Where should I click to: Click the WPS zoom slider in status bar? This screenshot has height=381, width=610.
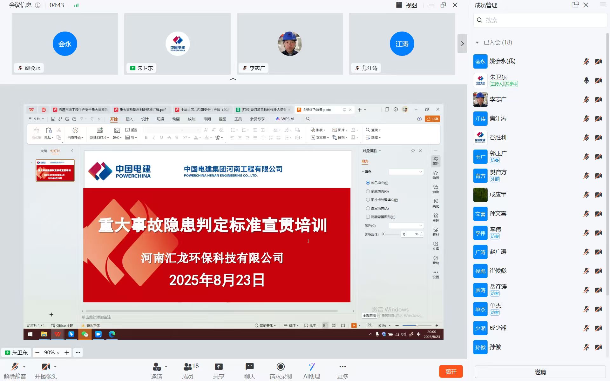(417, 325)
